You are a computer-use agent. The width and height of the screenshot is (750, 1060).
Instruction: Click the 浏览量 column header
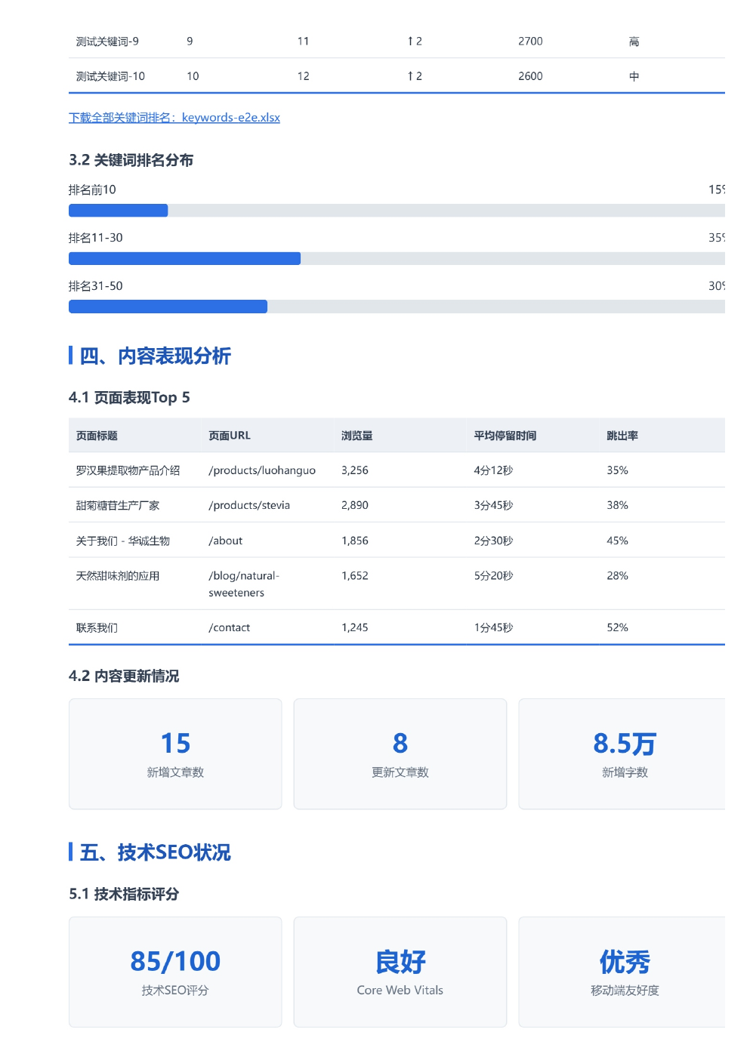point(356,436)
